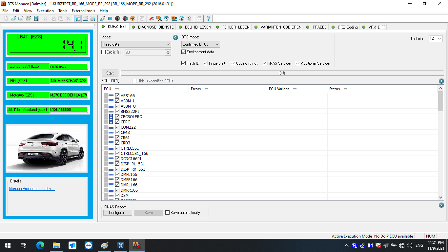This screenshot has width=448, height=252.
Task: Select the single-column layout view icon
Action: click(85, 18)
